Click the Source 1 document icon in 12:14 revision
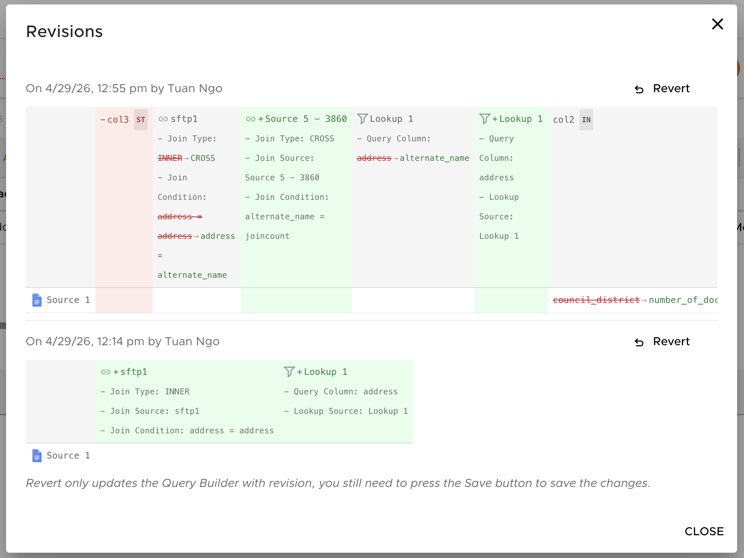The width and height of the screenshot is (744, 558). pos(37,456)
